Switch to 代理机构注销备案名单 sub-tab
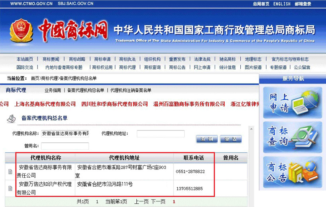 tap(131, 91)
